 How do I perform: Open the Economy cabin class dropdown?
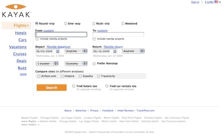click(76, 63)
